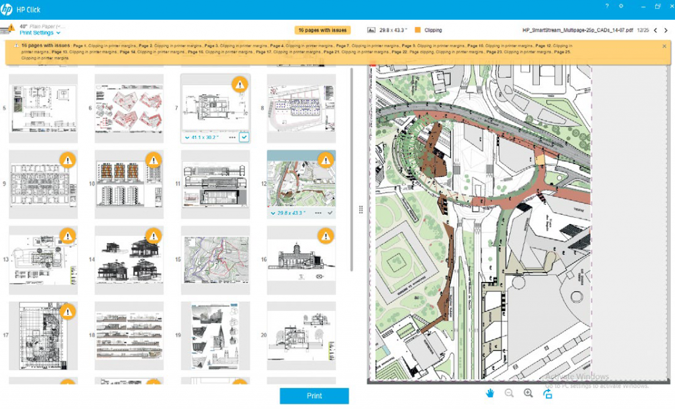The width and height of the screenshot is (675, 409).
Task: Click warning badge on page 7 thumbnail
Action: point(240,84)
